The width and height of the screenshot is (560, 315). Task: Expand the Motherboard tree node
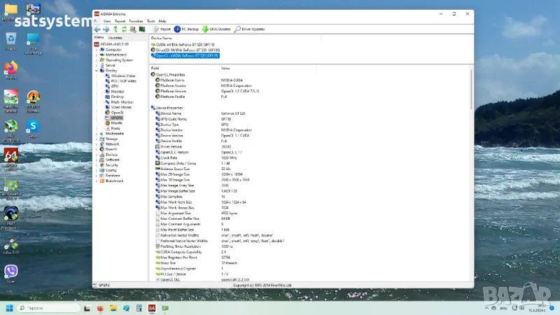click(97, 55)
